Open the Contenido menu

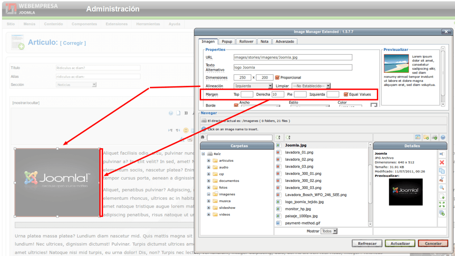(53, 24)
